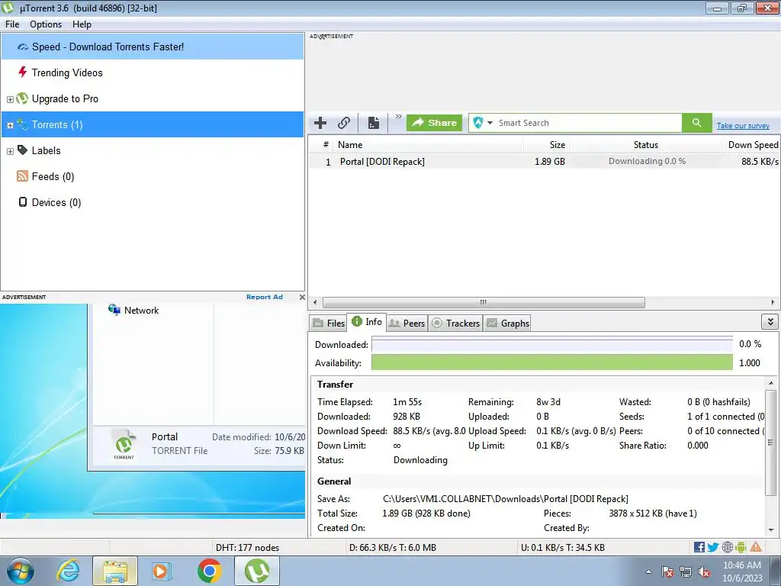The width and height of the screenshot is (781, 586).
Task: Sort by the Status column header
Action: click(645, 145)
